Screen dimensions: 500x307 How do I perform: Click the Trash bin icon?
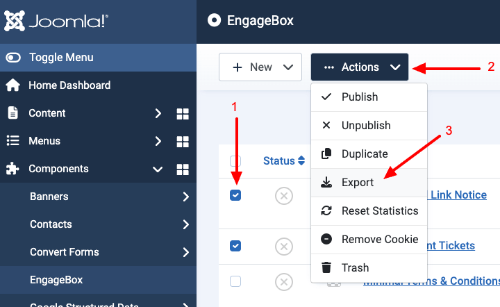326,267
